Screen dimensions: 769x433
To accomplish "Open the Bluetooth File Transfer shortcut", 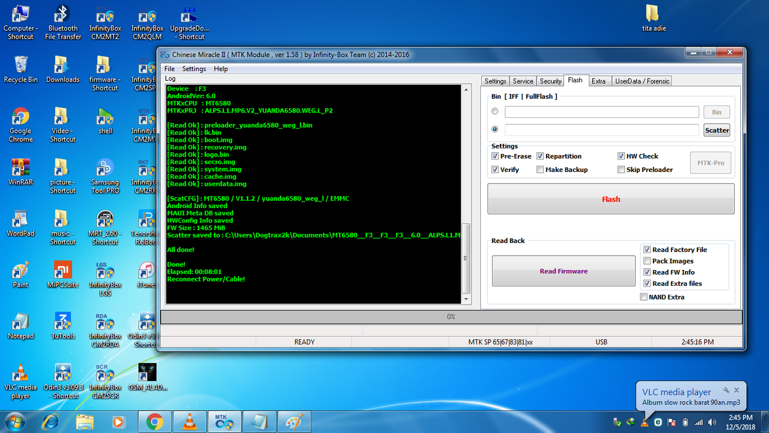I will pos(63,23).
